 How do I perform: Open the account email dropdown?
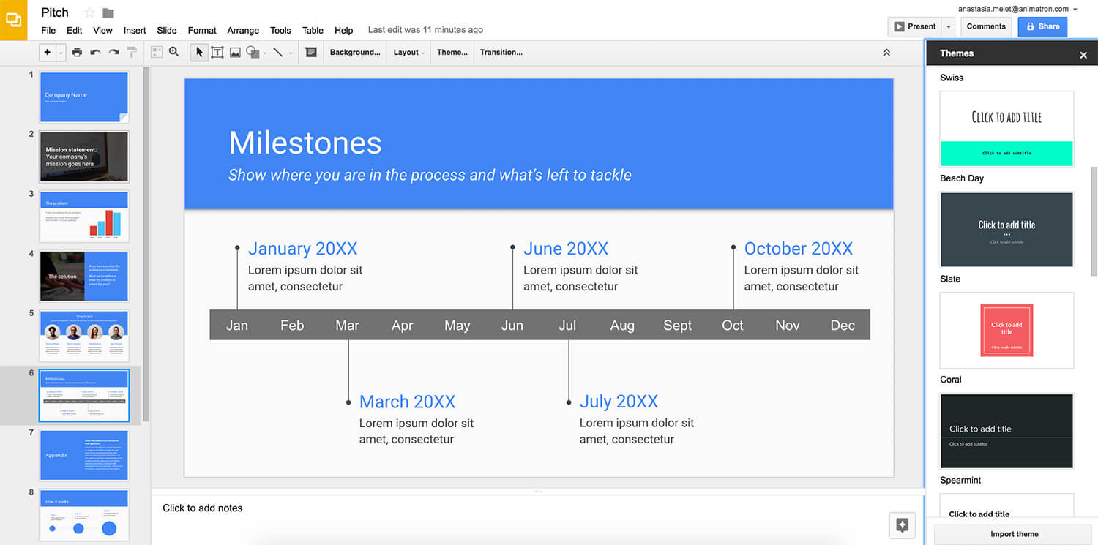coord(1017,9)
